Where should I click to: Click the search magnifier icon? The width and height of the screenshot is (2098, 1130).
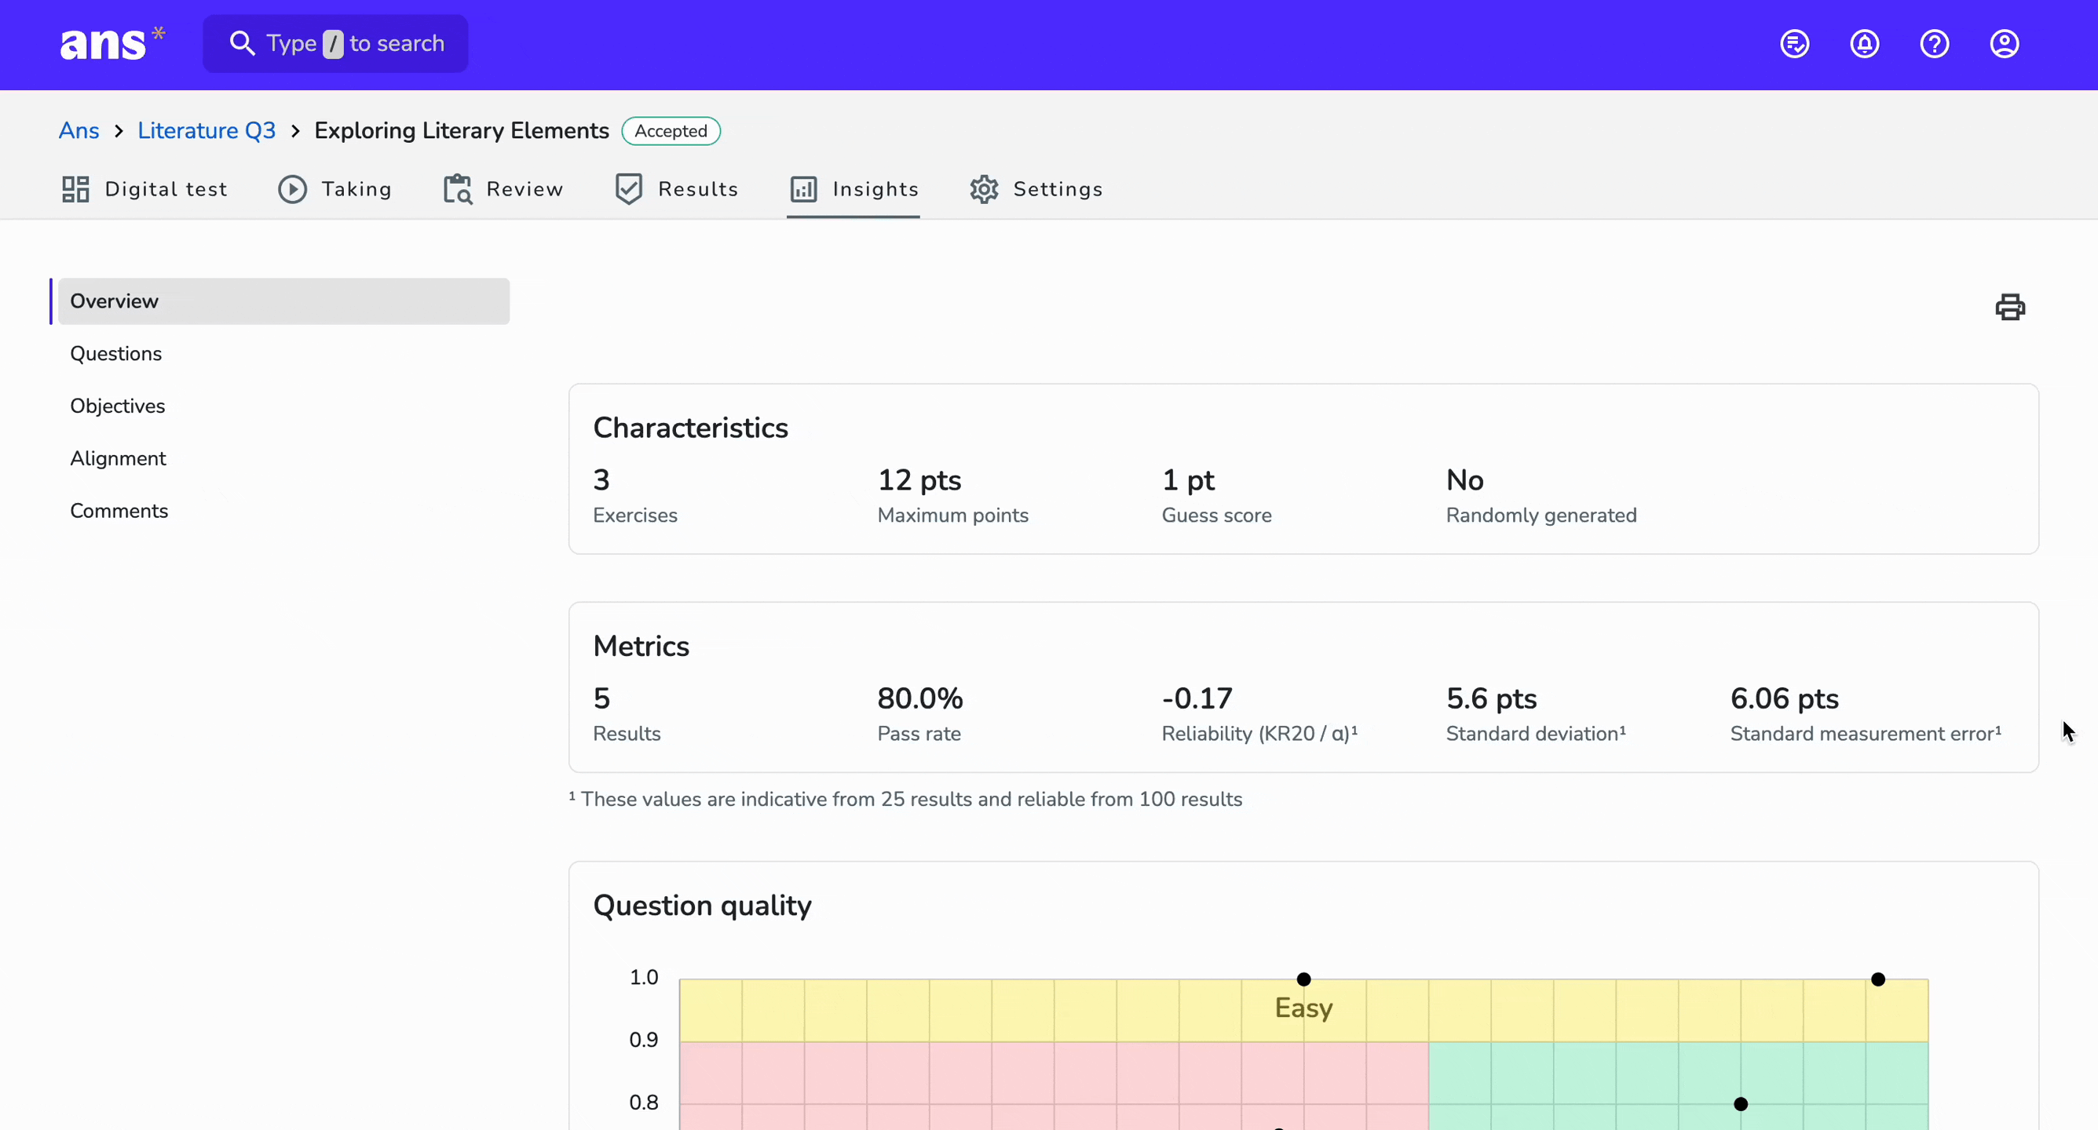tap(241, 43)
